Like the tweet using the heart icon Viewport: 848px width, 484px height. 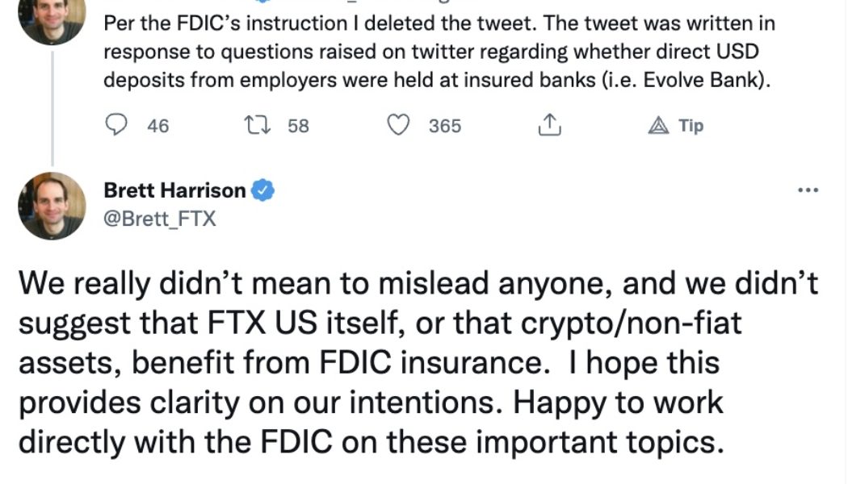401,126
